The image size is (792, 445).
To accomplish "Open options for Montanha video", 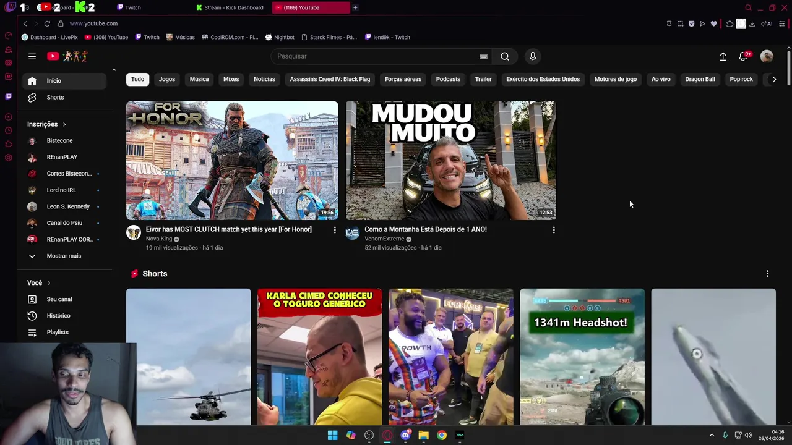I will [554, 230].
